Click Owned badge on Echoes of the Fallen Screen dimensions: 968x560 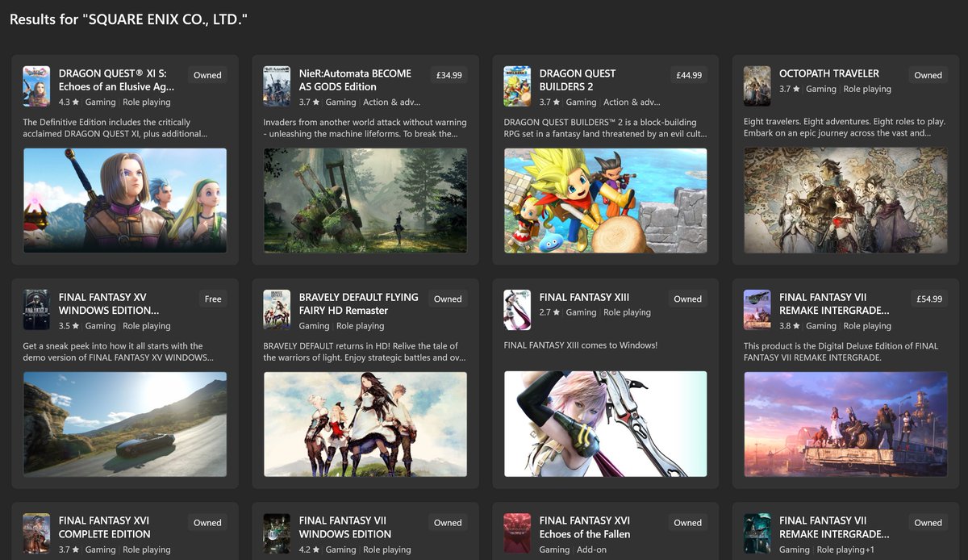click(688, 522)
